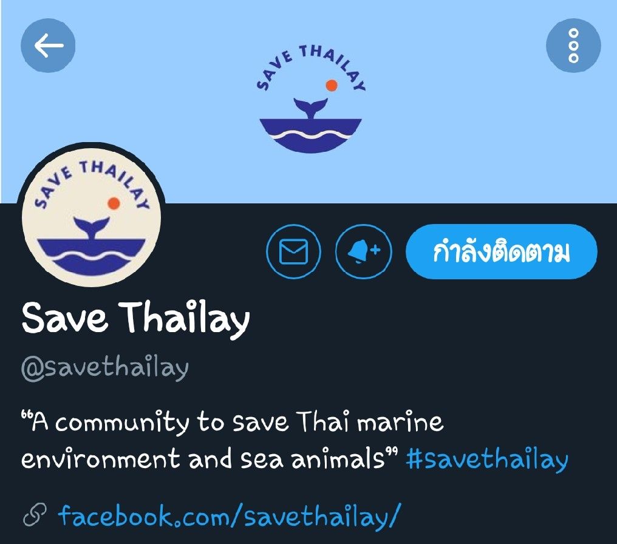
Task: Click the curved SAVE THAILAY text in banner
Action: click(x=311, y=67)
